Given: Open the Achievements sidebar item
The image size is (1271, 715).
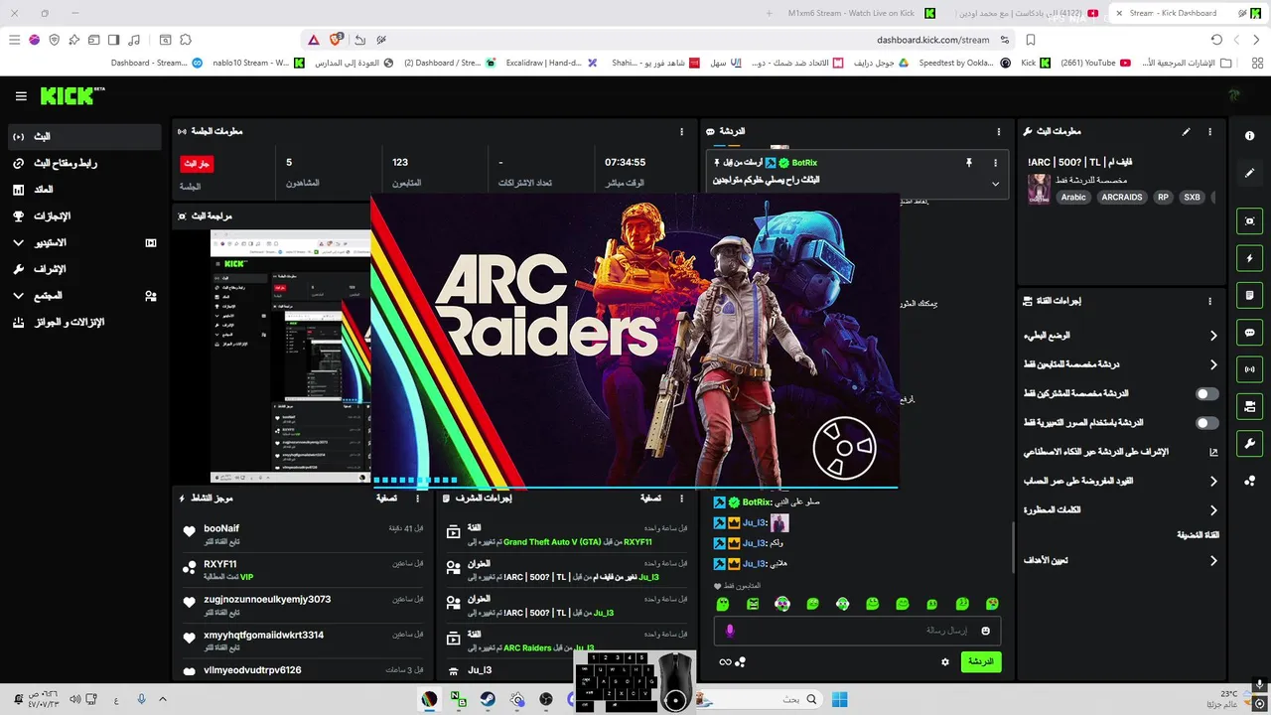Looking at the screenshot, I should point(84,215).
